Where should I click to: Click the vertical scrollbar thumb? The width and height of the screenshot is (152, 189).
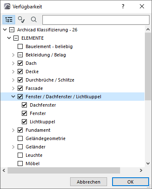148,66
